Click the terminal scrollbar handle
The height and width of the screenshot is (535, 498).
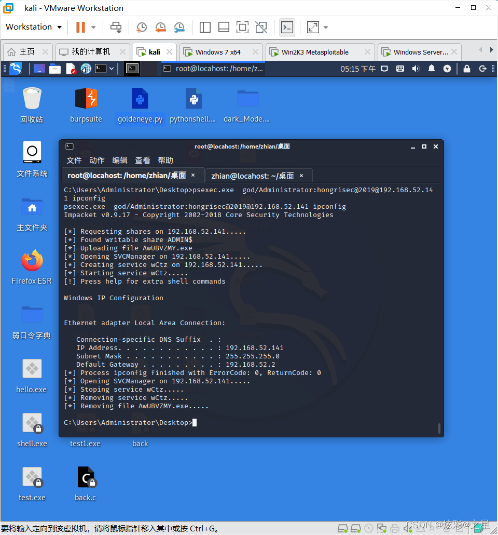(439, 428)
